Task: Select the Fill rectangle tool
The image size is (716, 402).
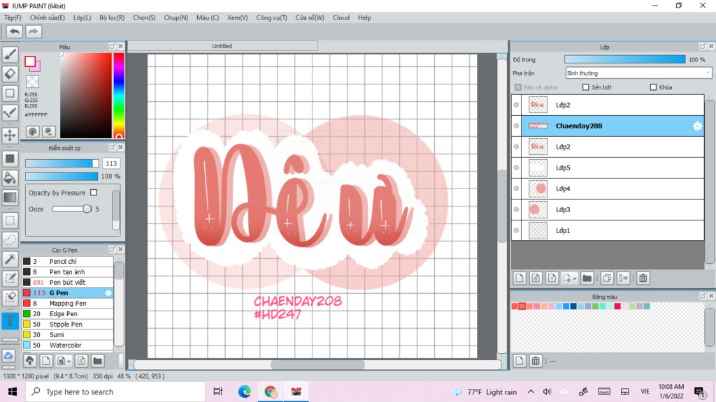Action: [10, 158]
